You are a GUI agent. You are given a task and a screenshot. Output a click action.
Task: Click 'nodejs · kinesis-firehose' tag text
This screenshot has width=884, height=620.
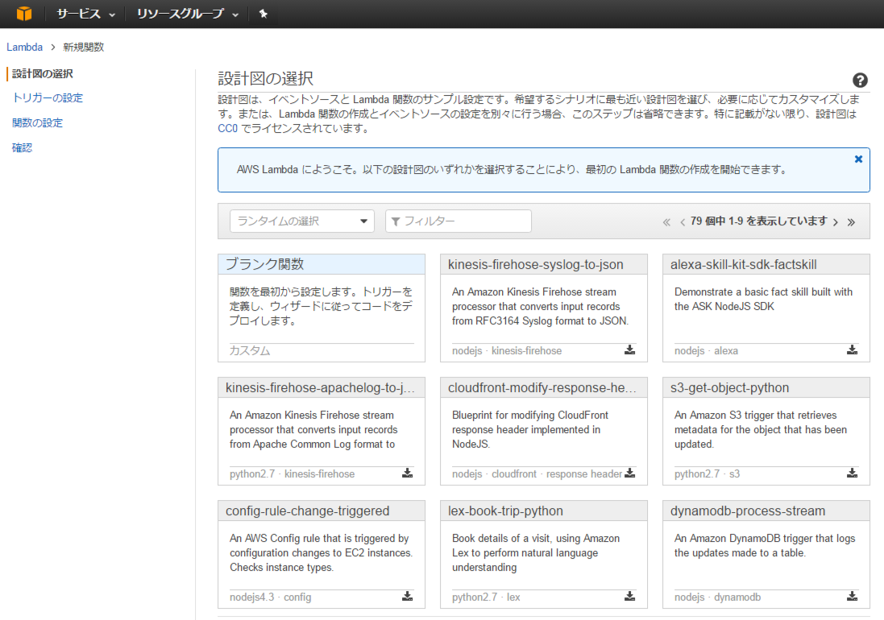(x=507, y=351)
